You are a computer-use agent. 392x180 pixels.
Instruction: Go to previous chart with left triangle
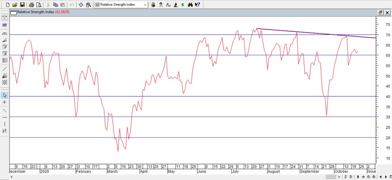pyautogui.click(x=381, y=177)
